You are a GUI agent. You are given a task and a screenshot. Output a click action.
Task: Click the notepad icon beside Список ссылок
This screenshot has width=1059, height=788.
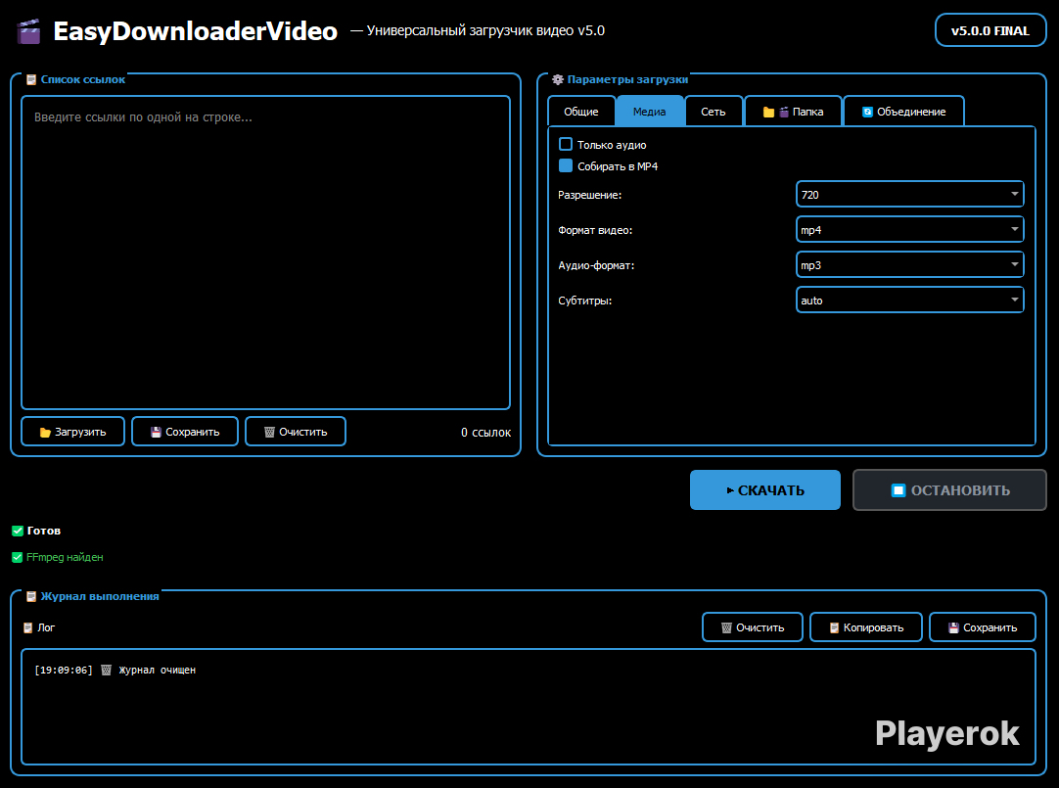pos(31,79)
